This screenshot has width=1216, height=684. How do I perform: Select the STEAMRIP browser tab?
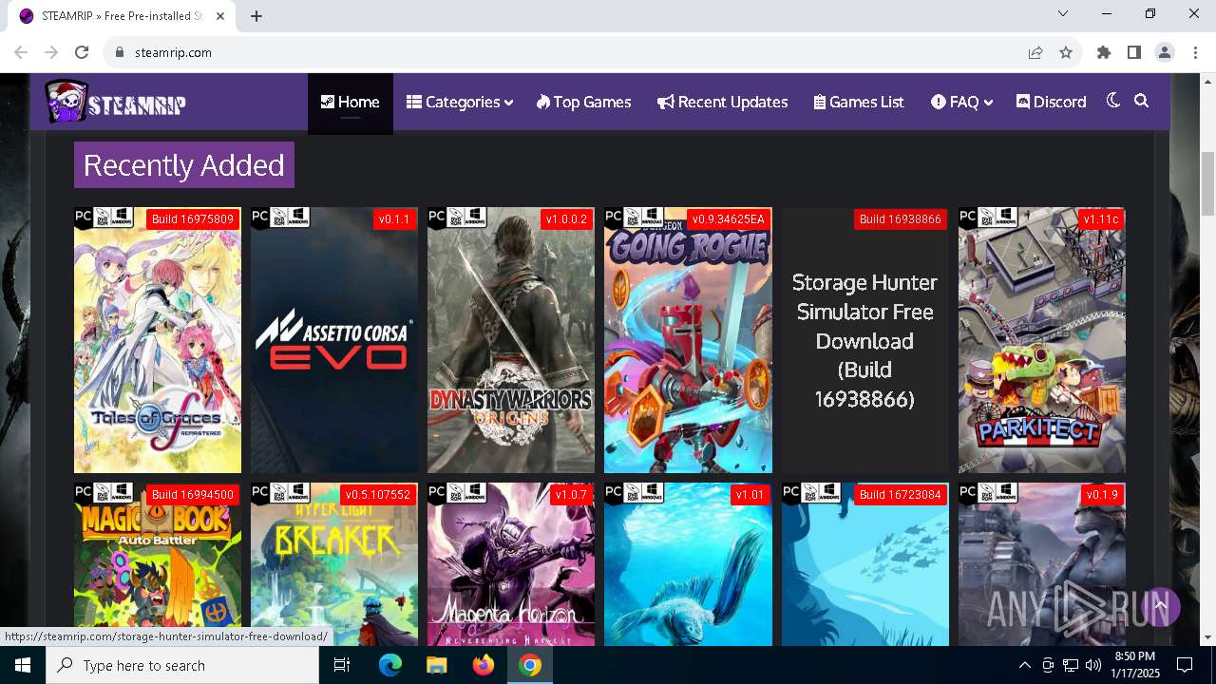click(x=123, y=16)
